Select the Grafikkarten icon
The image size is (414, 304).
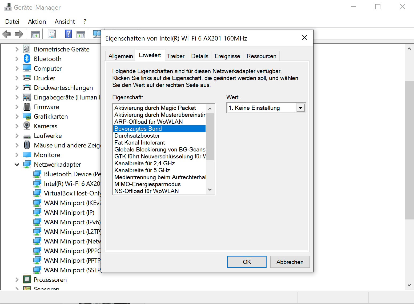click(x=27, y=117)
